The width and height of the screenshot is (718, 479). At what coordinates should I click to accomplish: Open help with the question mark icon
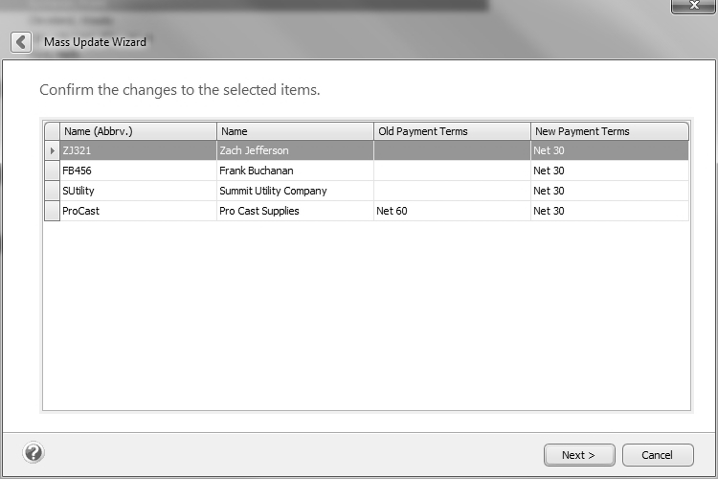tap(33, 453)
